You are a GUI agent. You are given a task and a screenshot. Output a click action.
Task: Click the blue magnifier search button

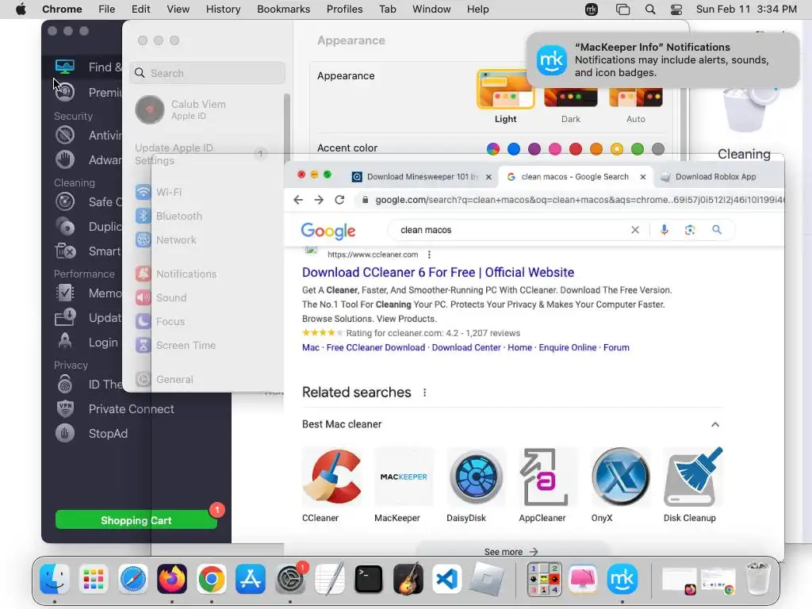[x=717, y=229]
